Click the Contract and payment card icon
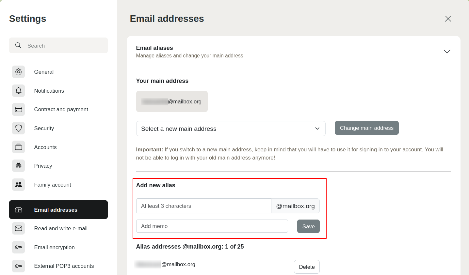The width and height of the screenshot is (469, 275). [x=19, y=110]
